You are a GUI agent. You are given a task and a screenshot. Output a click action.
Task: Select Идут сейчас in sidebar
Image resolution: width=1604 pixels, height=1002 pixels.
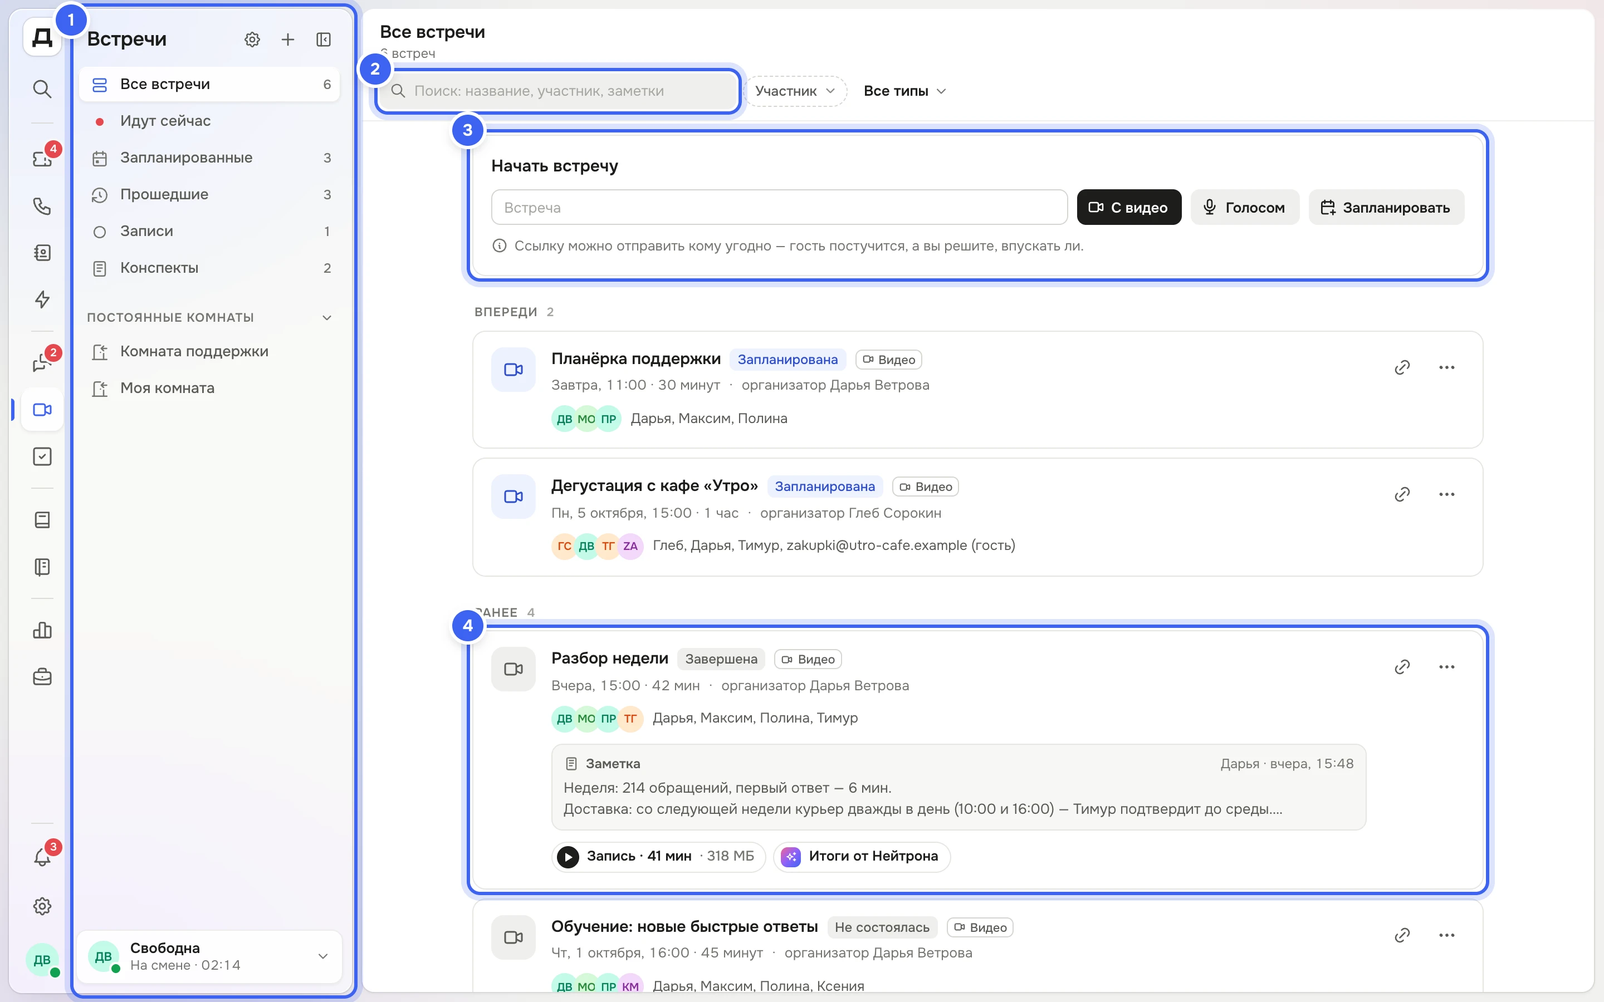pos(209,121)
